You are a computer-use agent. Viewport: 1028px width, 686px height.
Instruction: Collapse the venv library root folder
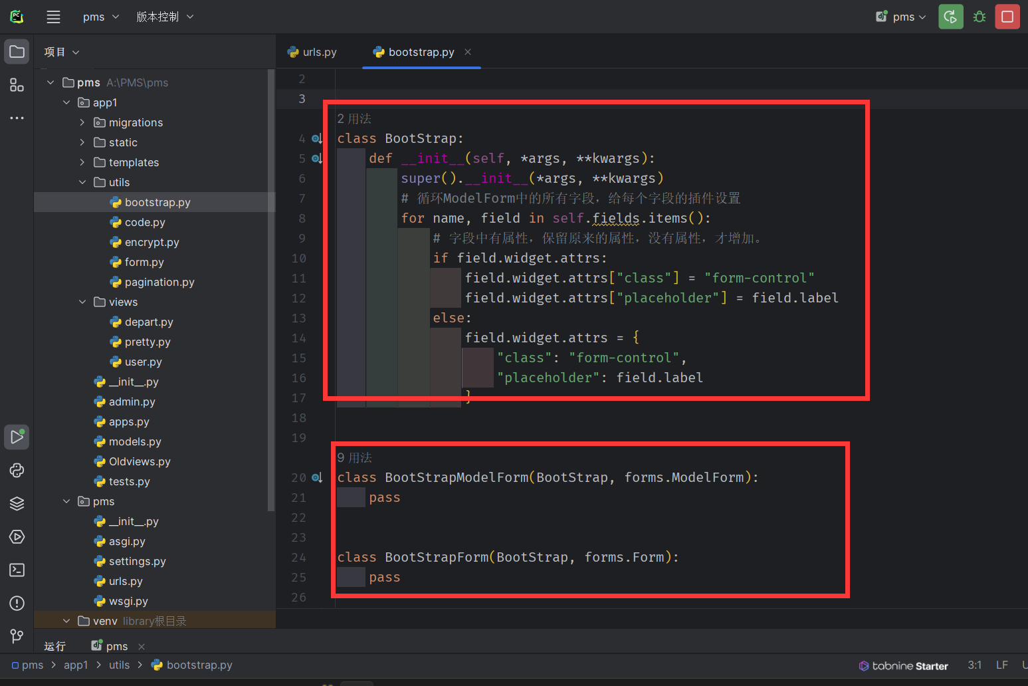click(x=66, y=621)
